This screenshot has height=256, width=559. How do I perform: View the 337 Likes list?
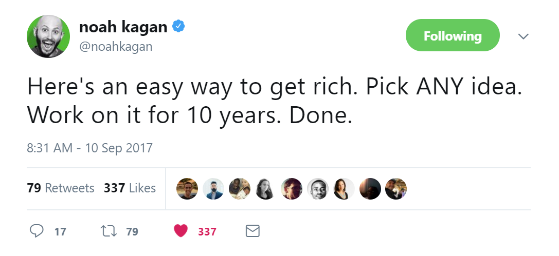(130, 188)
